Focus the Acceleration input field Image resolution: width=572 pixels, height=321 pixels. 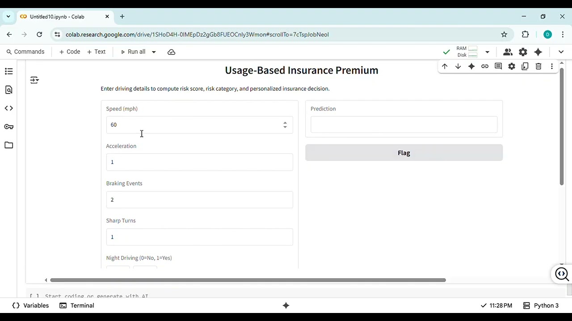(199, 162)
